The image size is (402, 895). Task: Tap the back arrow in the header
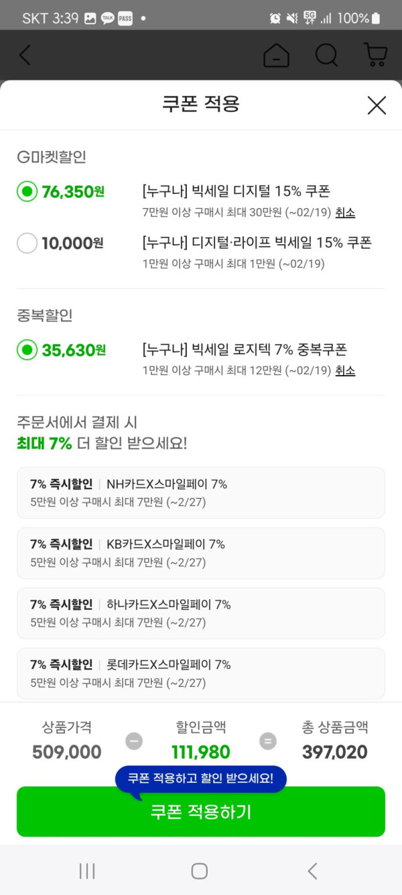[x=25, y=55]
